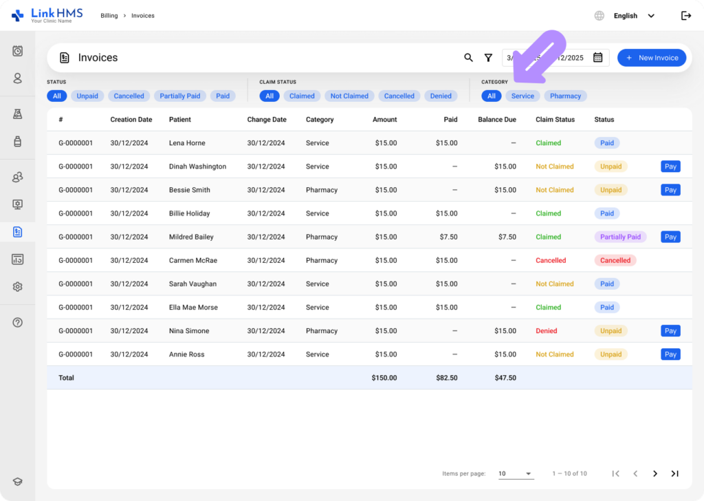Open the patients person sidebar icon
The height and width of the screenshot is (501, 704).
tap(17, 78)
